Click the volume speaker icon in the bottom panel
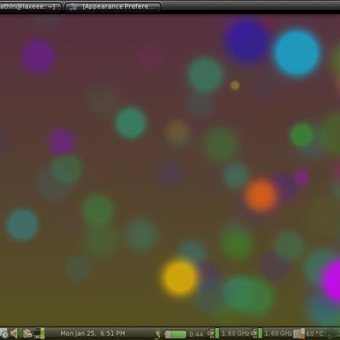Image resolution: width=340 pixels, height=340 pixels. (x=14, y=333)
